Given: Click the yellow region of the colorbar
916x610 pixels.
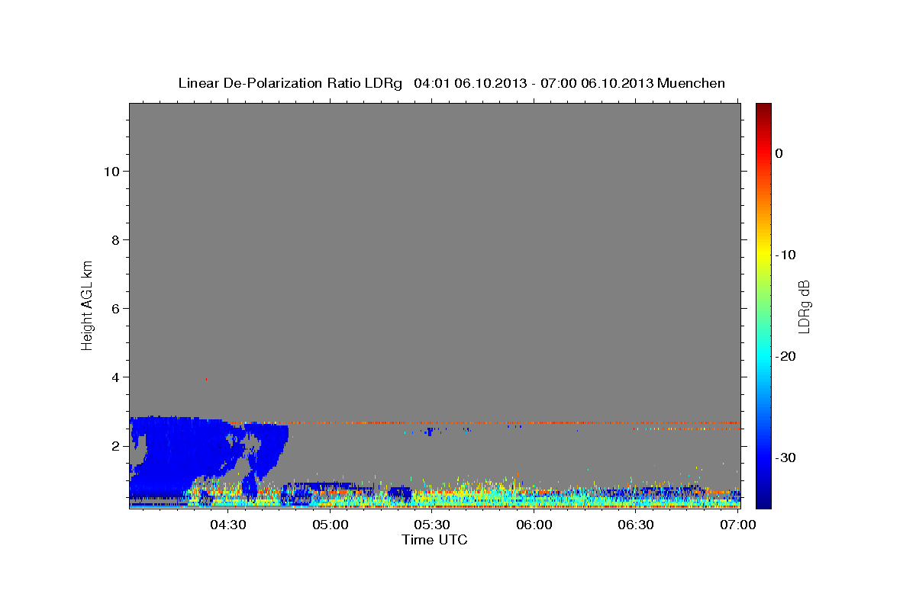Looking at the screenshot, I should 763,252.
